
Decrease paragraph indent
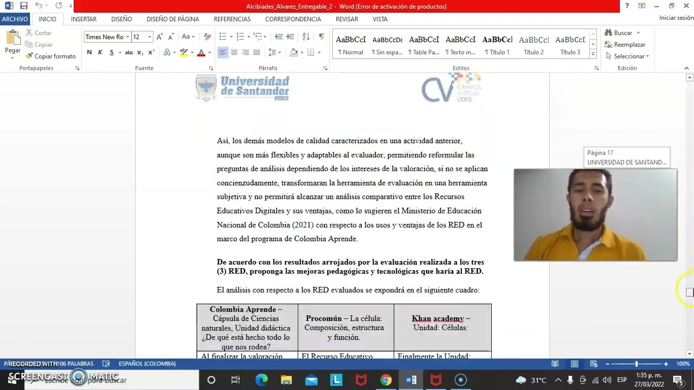279,37
